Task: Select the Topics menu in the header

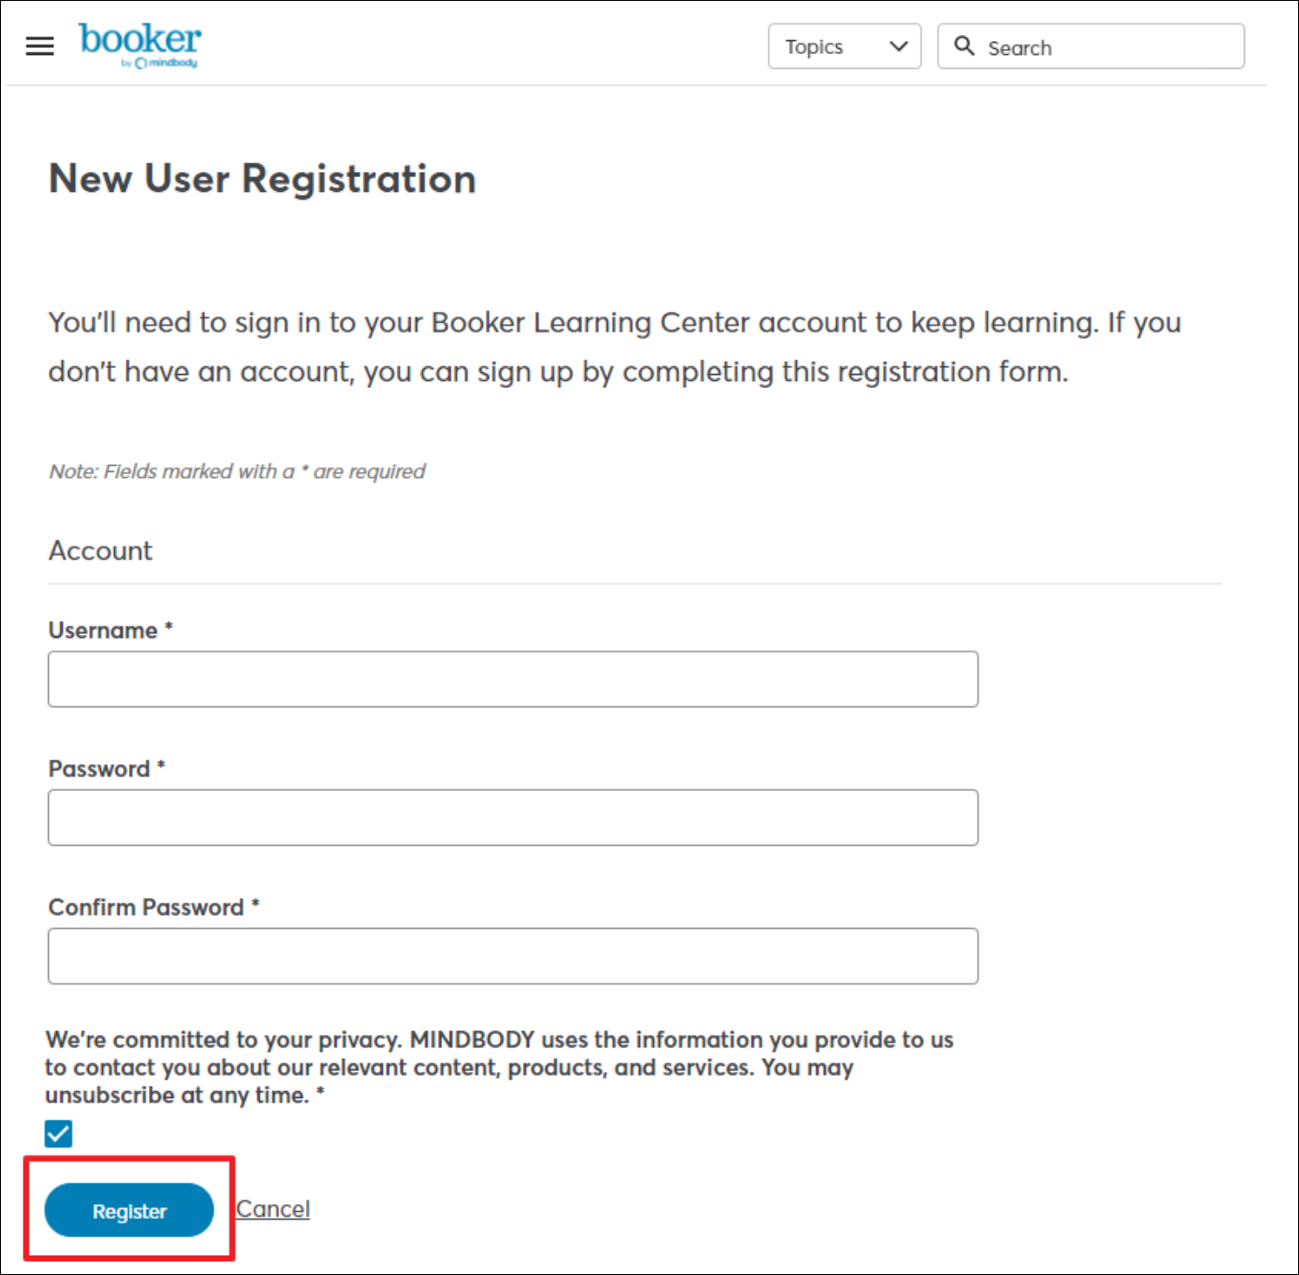Action: click(844, 46)
